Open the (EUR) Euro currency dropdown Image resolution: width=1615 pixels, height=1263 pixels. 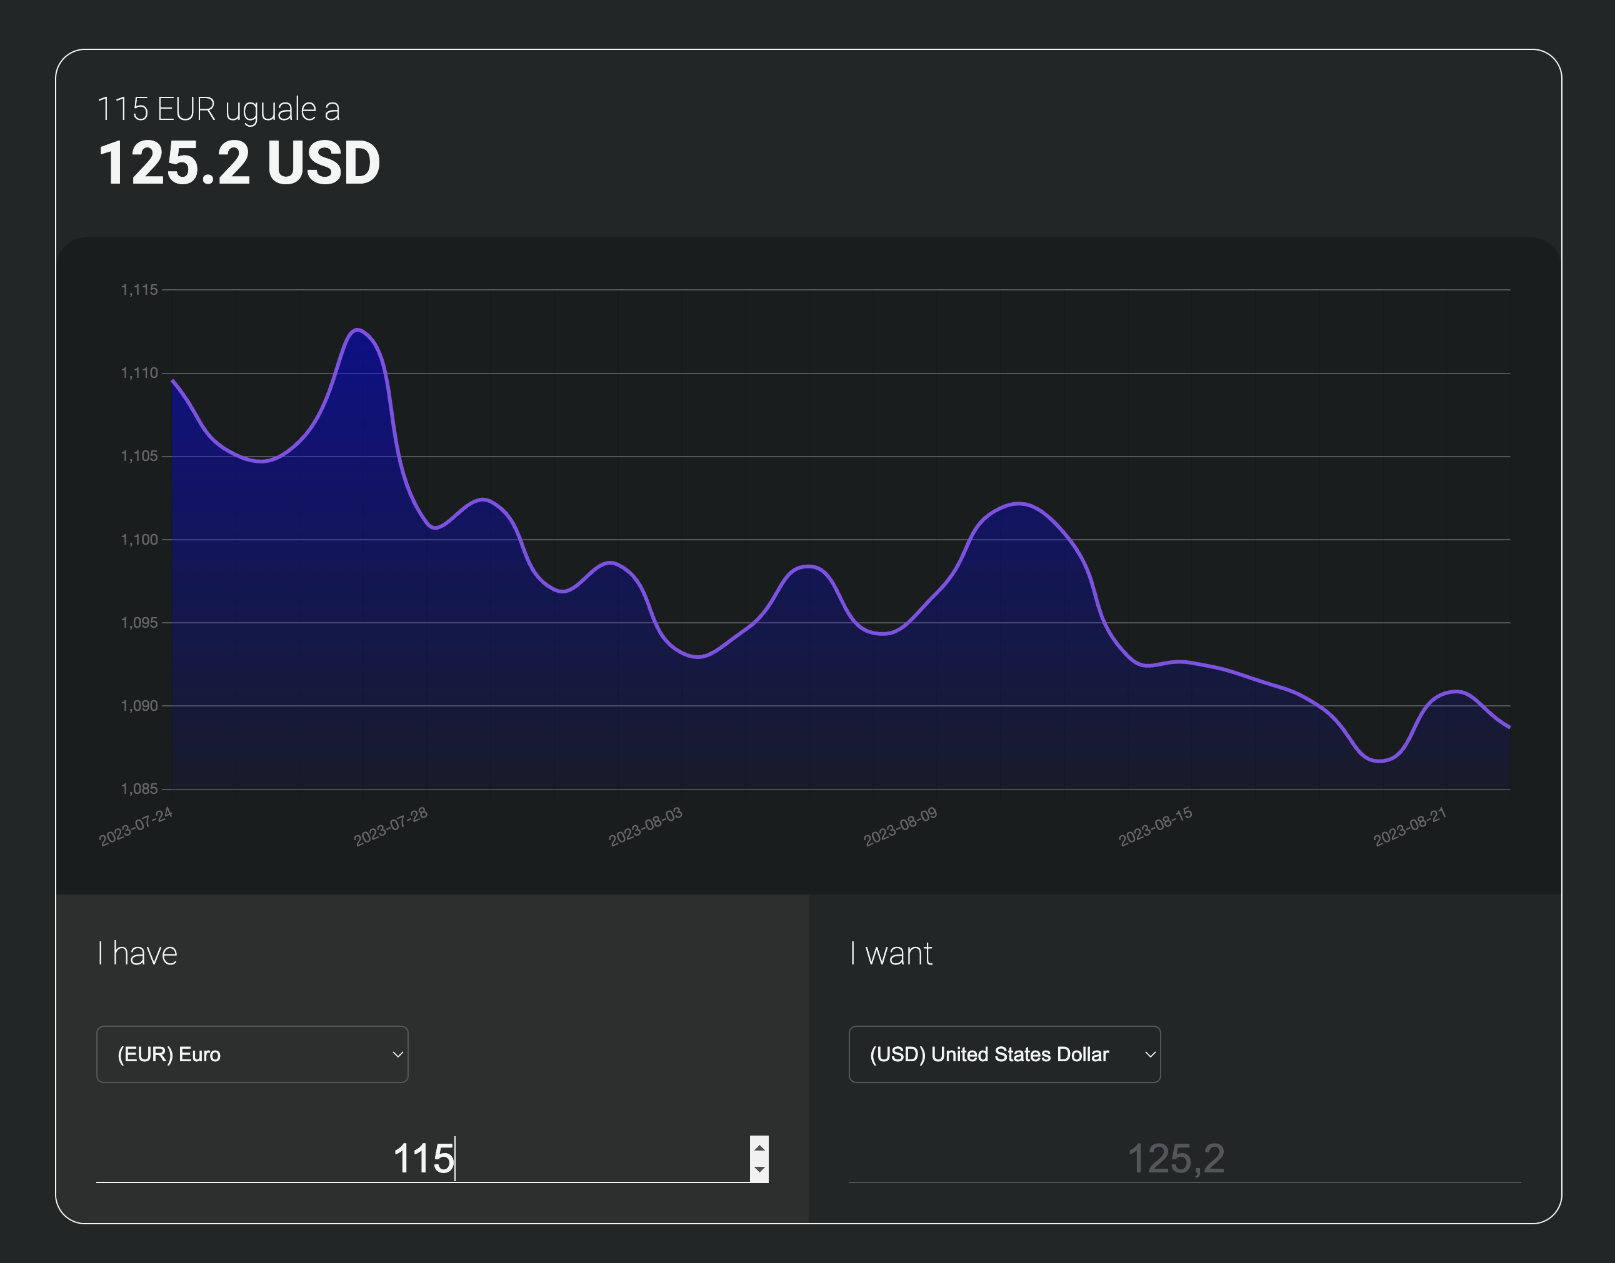click(x=252, y=1054)
